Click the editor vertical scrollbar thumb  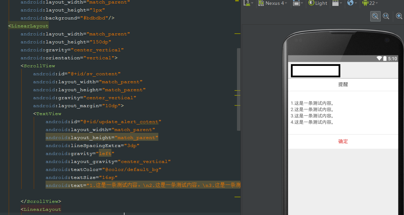[x=239, y=89]
